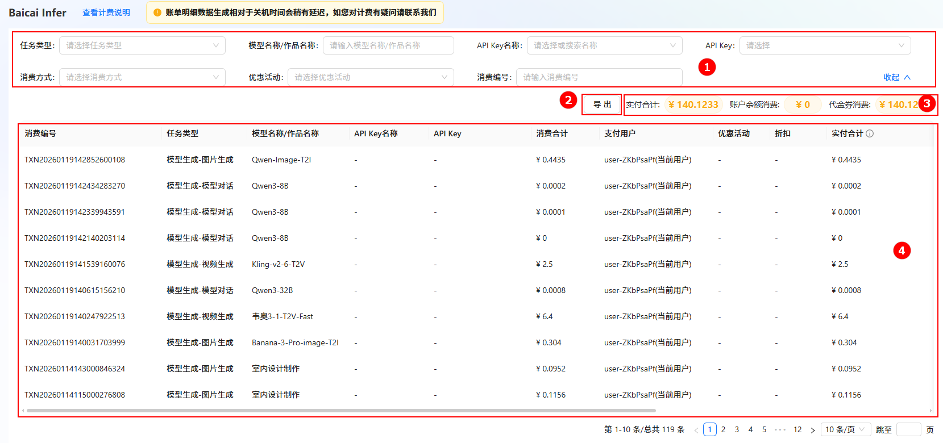The height and width of the screenshot is (443, 943).
Task: Click the Qwen-Image-T2I model name cell
Action: click(281, 160)
